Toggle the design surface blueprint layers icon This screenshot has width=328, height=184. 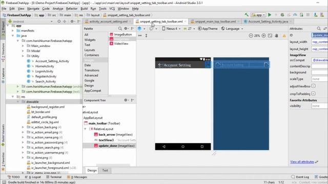point(139,29)
